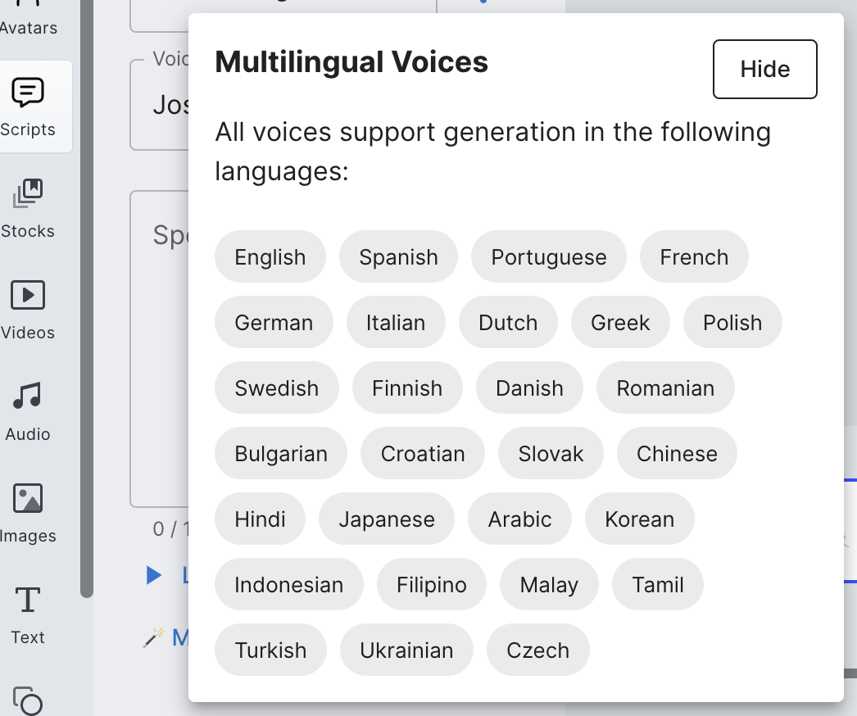Click the Filipino language chip

point(432,585)
